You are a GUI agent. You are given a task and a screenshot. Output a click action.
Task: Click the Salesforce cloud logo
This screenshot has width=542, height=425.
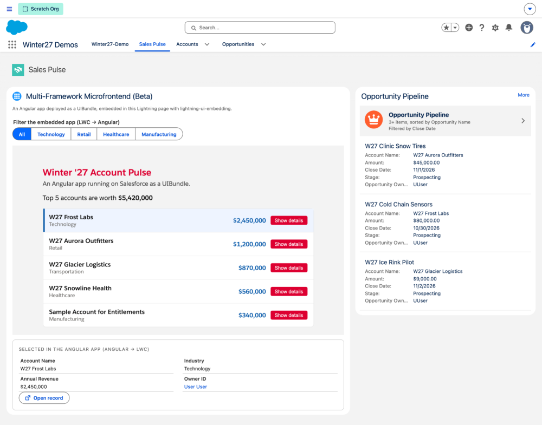point(17,27)
